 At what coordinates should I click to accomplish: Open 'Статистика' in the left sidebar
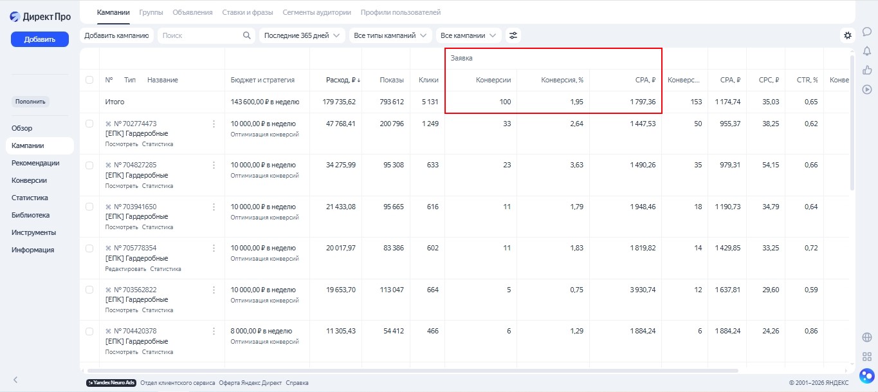point(30,198)
